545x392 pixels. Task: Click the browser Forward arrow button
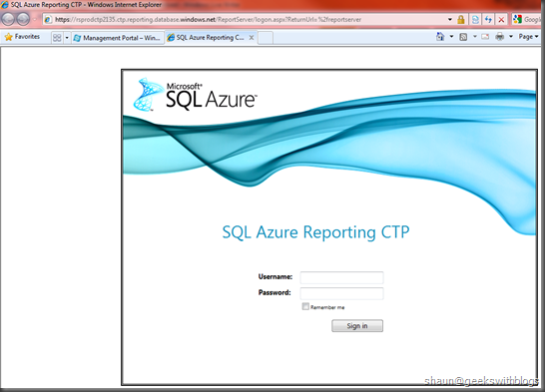(x=23, y=19)
